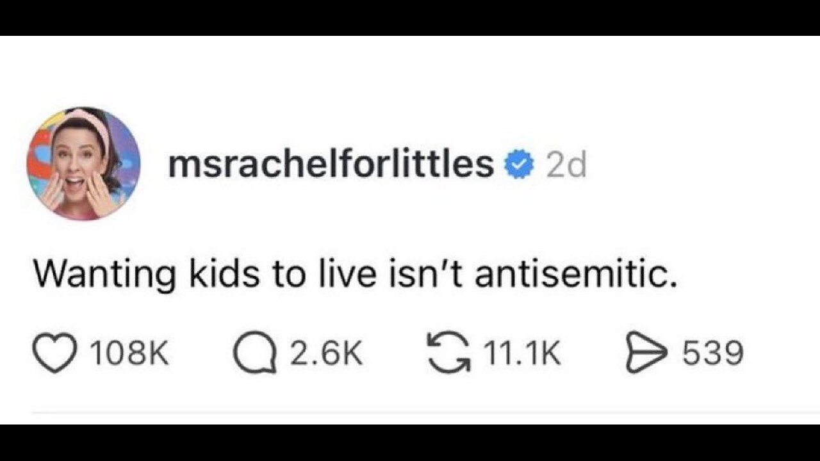Open the msrachelforlittles username link
This screenshot has height=461, width=820.
331,166
